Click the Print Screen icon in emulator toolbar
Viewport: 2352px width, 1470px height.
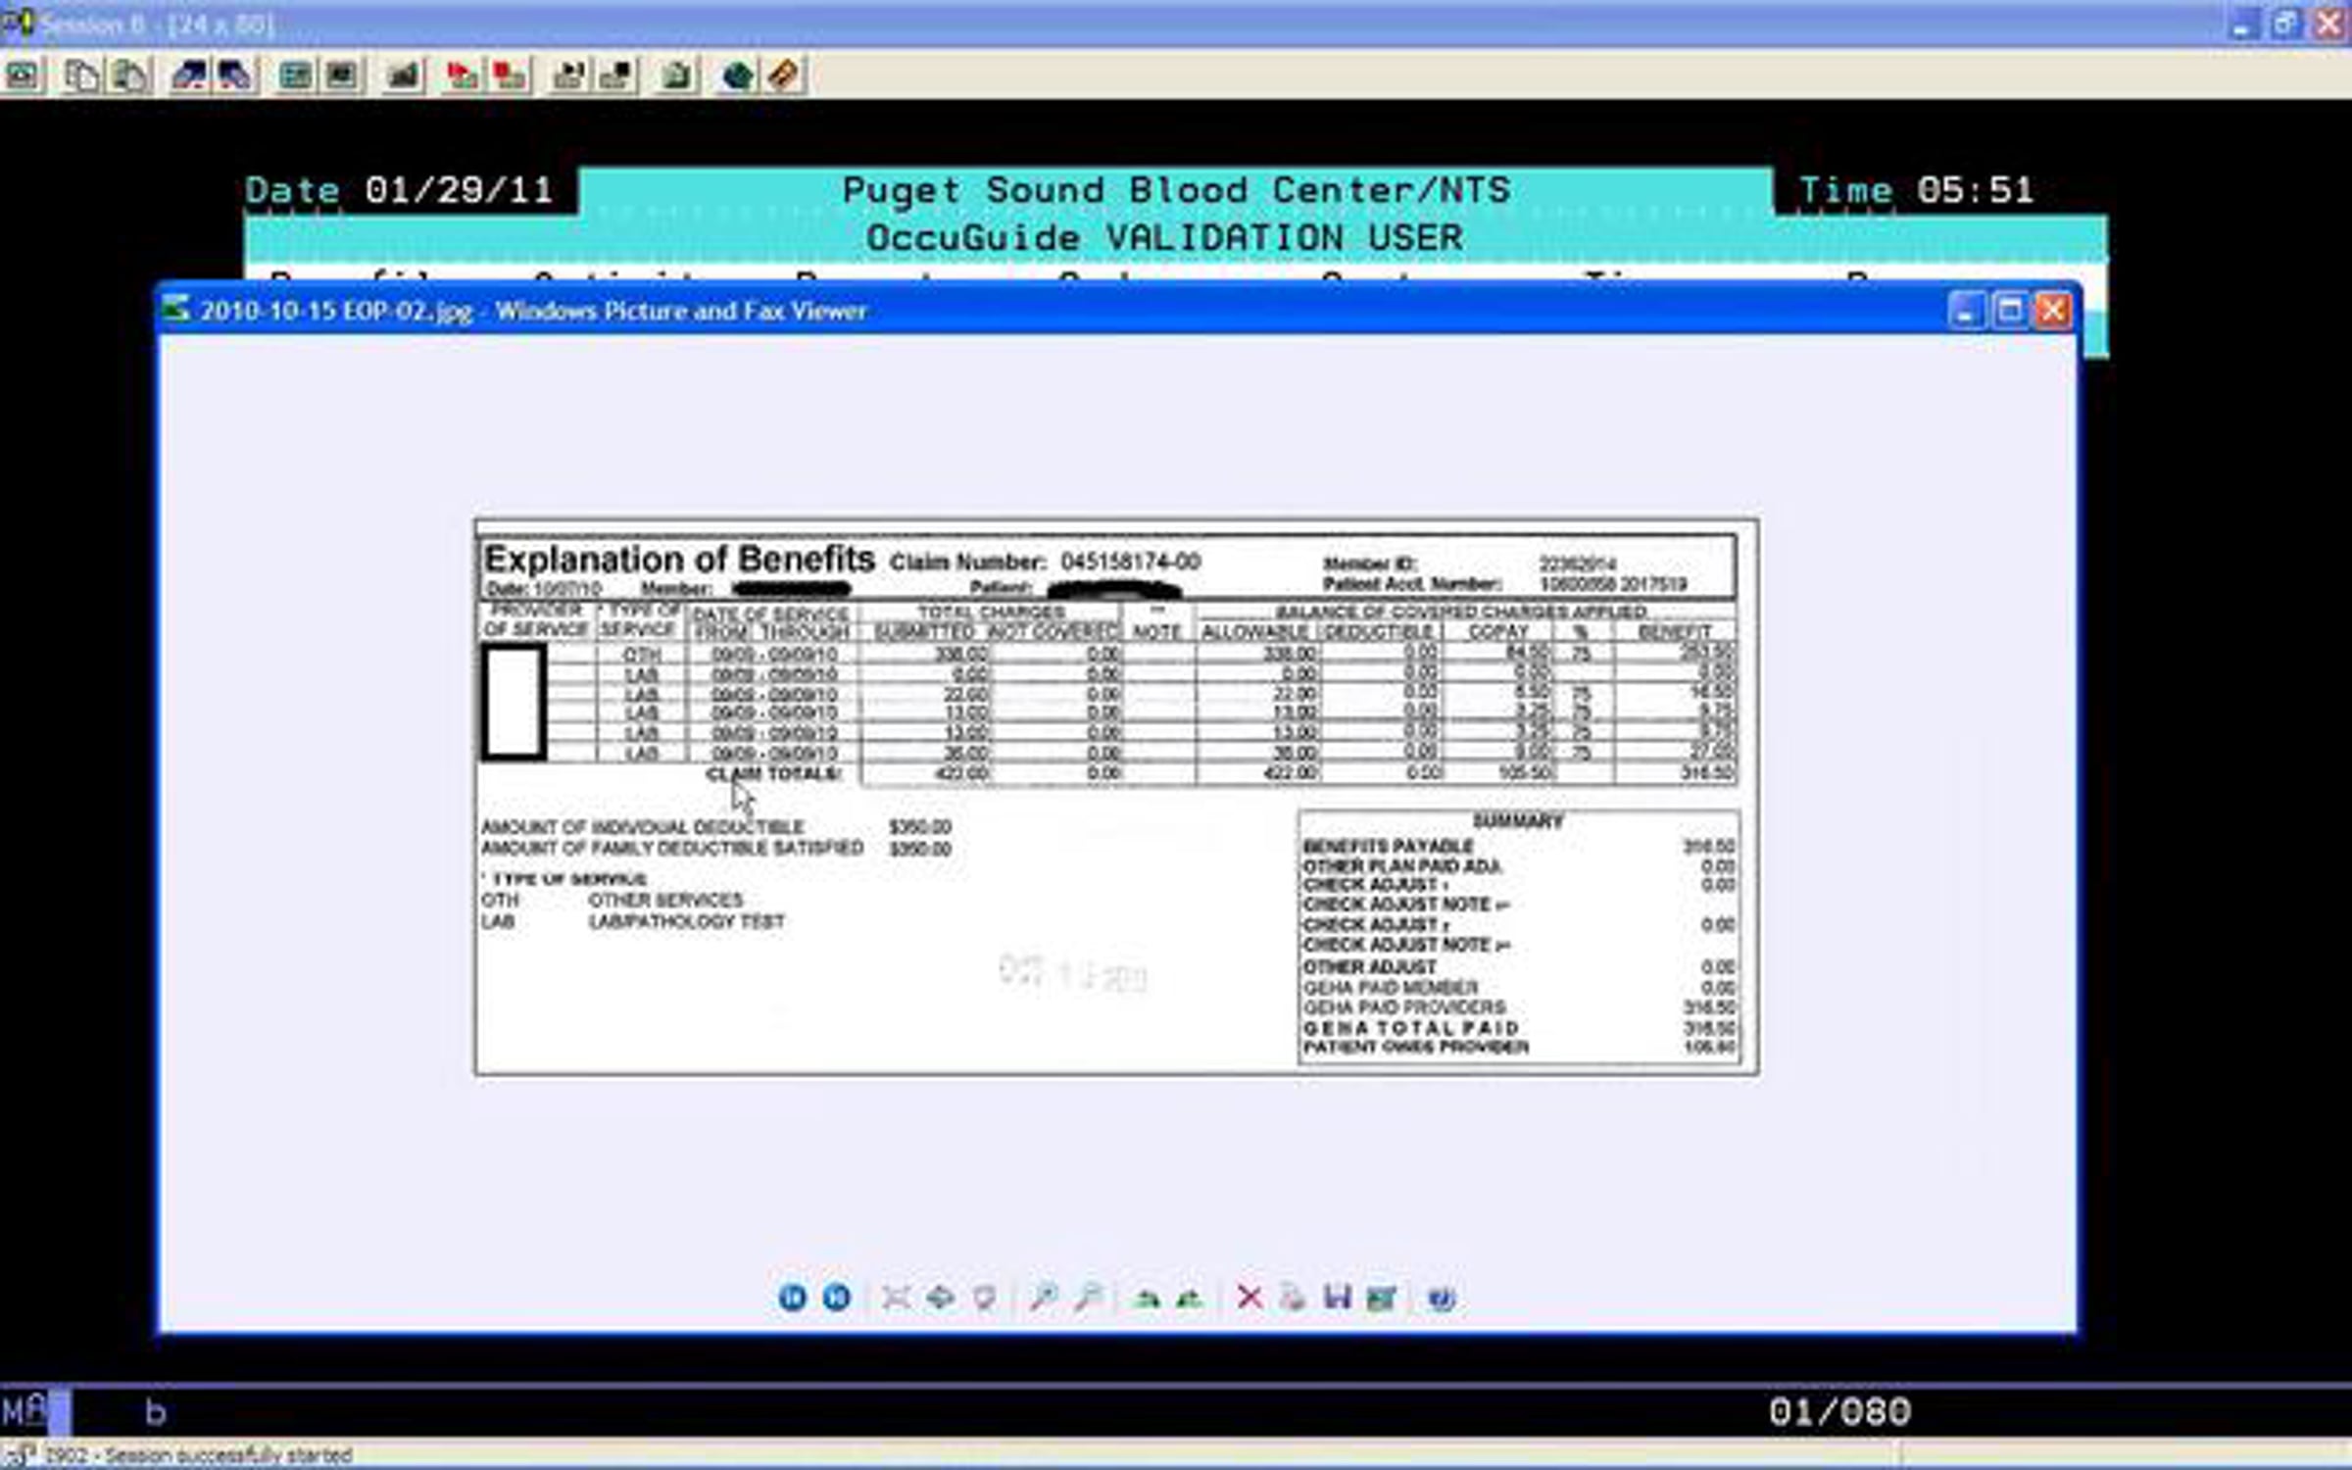(x=24, y=75)
